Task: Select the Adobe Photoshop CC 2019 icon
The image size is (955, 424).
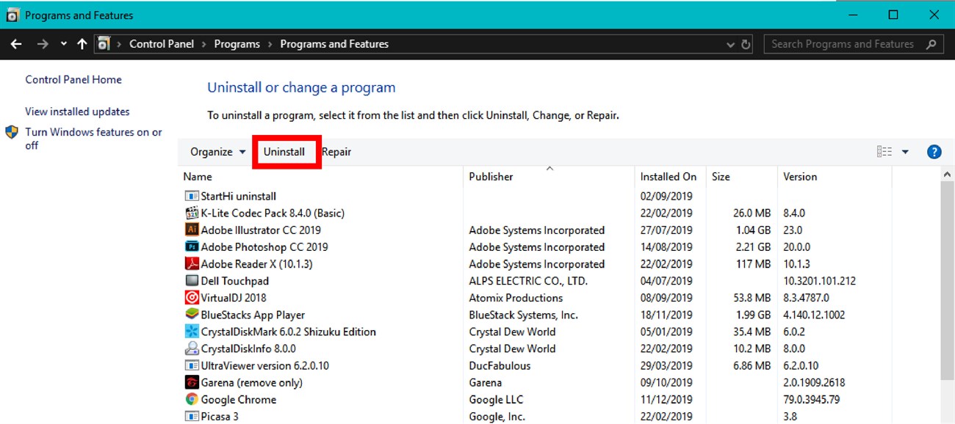Action: point(192,247)
